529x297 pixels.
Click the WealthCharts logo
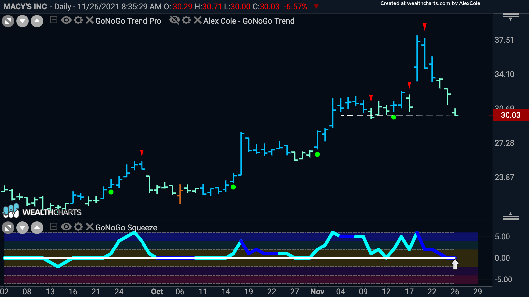pyautogui.click(x=42, y=211)
